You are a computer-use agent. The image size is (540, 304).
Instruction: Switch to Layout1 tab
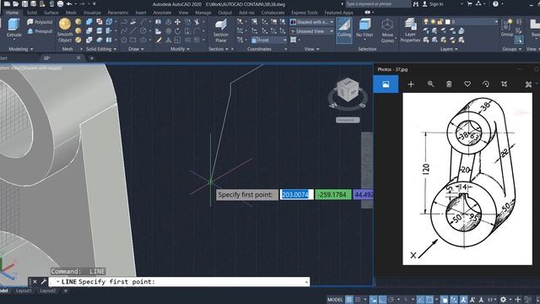pos(24,290)
